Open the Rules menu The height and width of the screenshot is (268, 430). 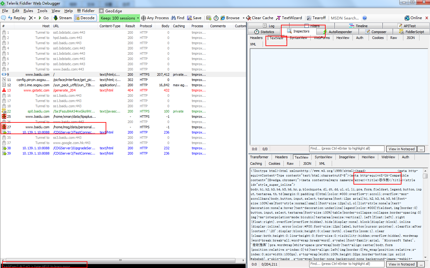(28, 11)
